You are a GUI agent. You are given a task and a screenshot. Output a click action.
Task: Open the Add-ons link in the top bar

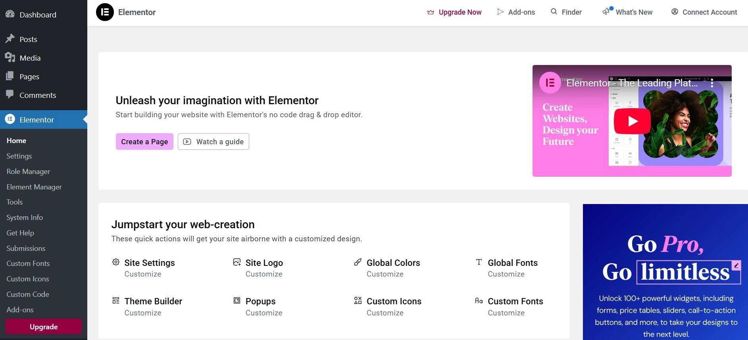point(521,12)
